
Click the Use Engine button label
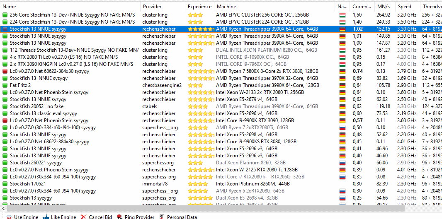click(x=26, y=217)
